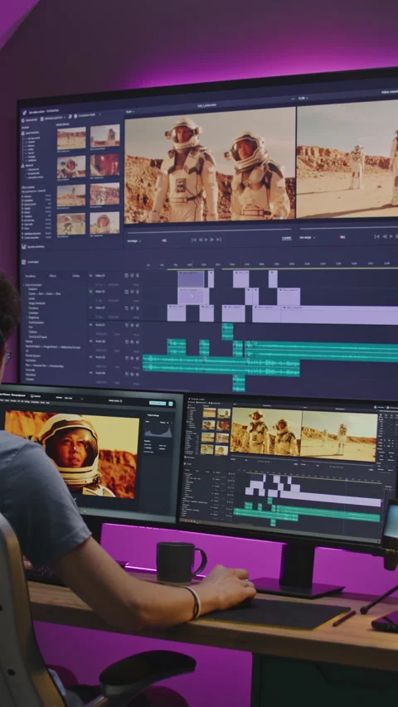The height and width of the screenshot is (707, 398).
Task: Click the first track icon on the Video 02 row
Action: pyautogui.click(x=126, y=292)
